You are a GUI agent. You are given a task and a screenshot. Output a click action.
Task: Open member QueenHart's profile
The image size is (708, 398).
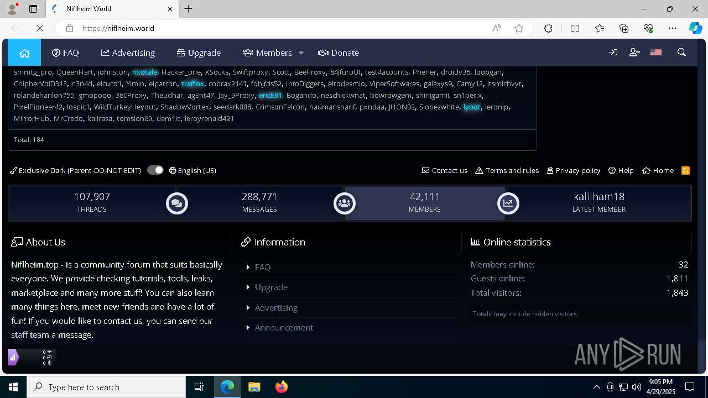(x=75, y=72)
